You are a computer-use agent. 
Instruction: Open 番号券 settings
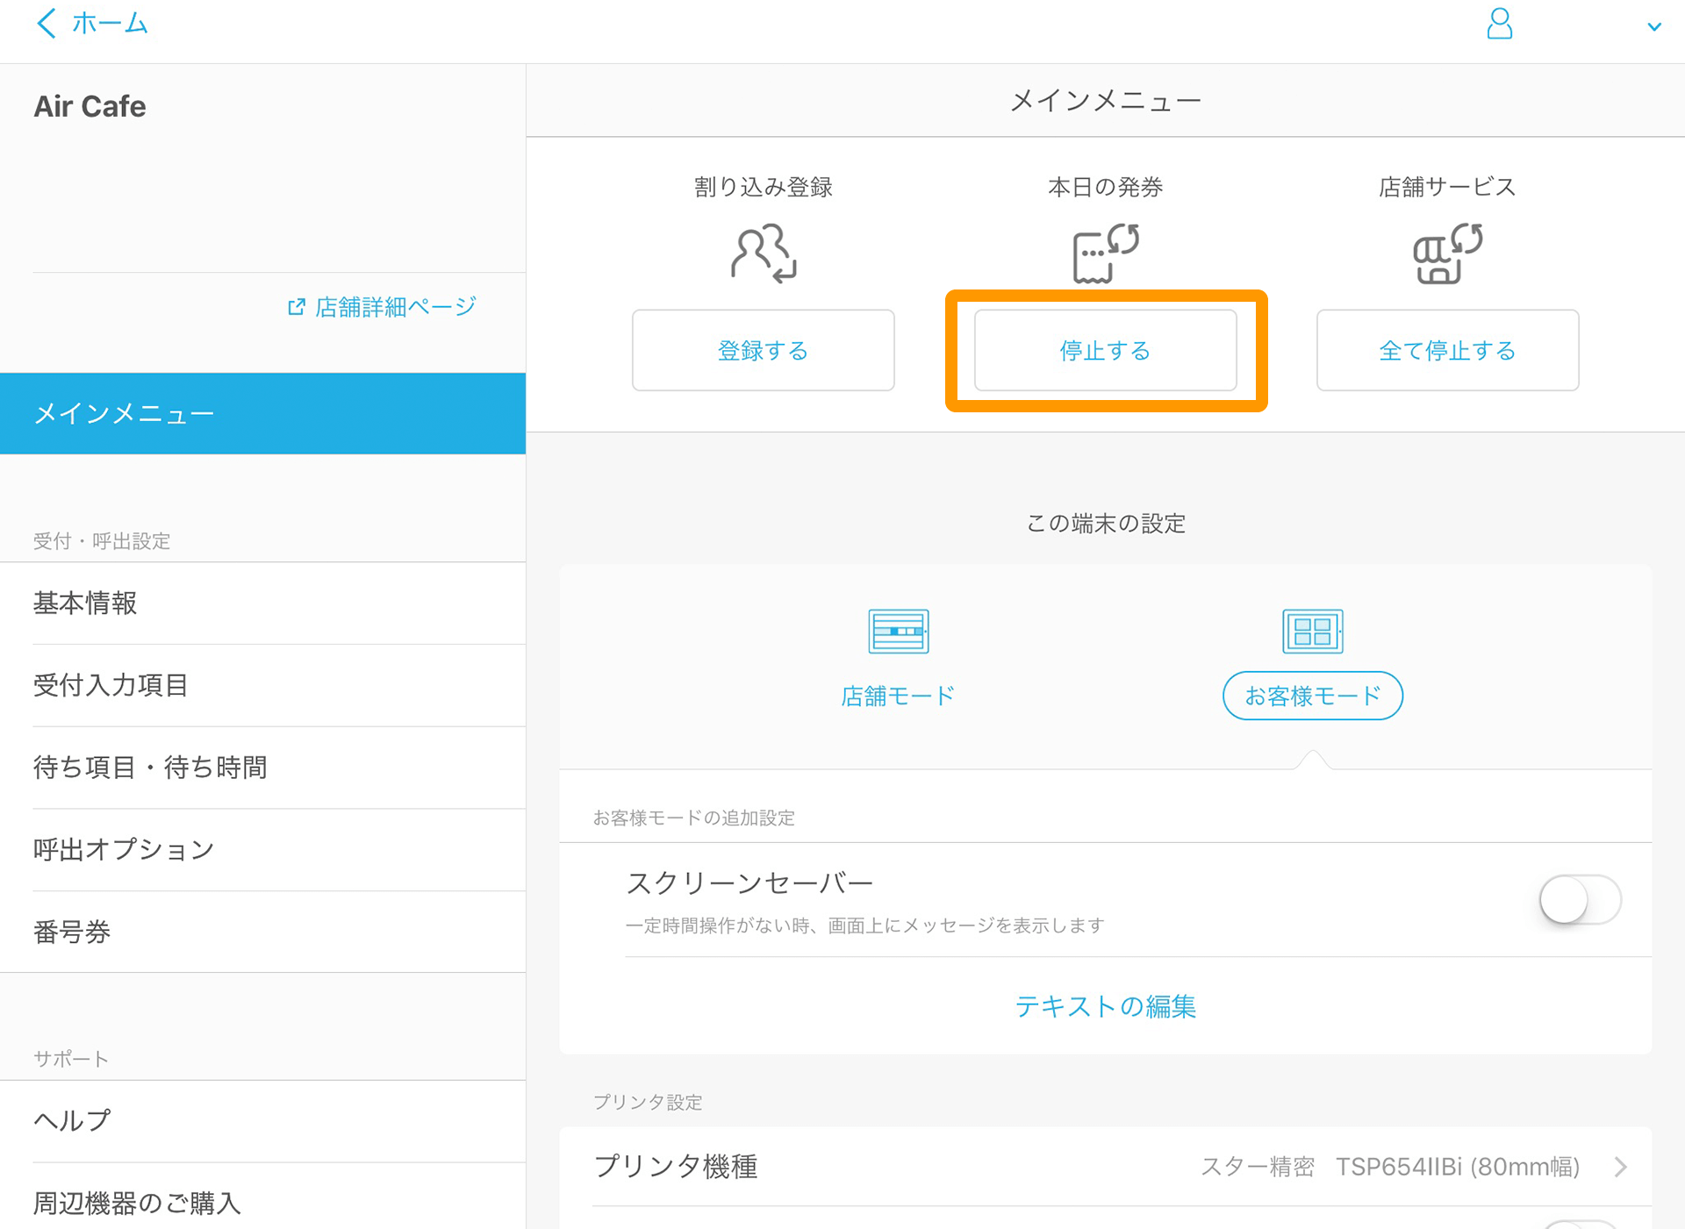coord(262,932)
